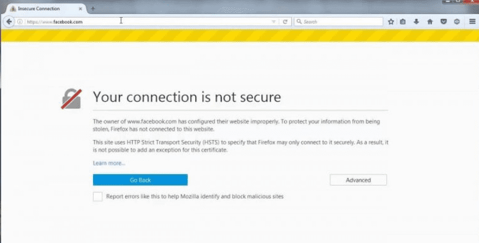Image resolution: width=479 pixels, height=243 pixels.
Task: Open a new tab with plus button
Action: coord(93,9)
